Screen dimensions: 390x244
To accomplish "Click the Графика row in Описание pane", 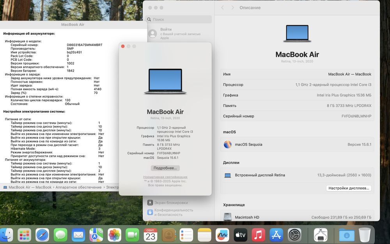I will 297,95.
